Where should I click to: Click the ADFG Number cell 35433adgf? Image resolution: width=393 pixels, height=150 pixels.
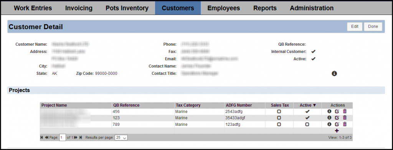point(235,118)
